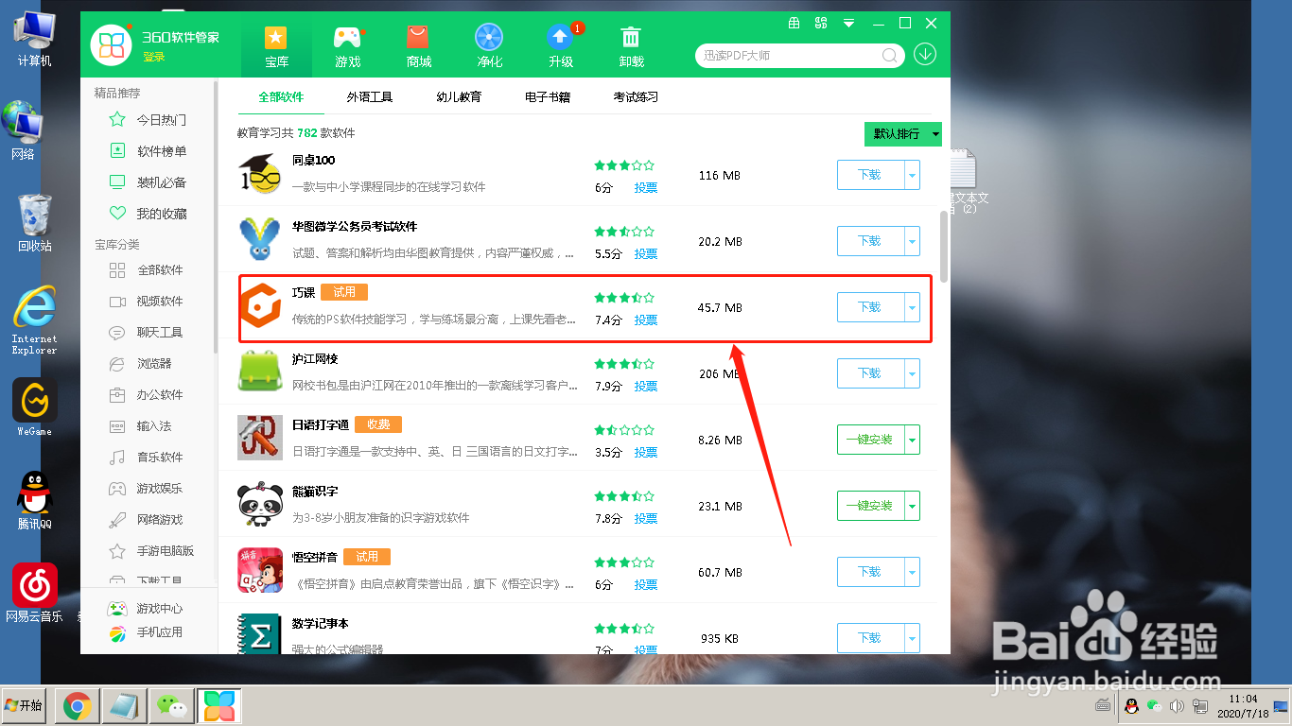Image resolution: width=1292 pixels, height=726 pixels.
Task: Click the 同桌100 app icon
Action: click(260, 175)
